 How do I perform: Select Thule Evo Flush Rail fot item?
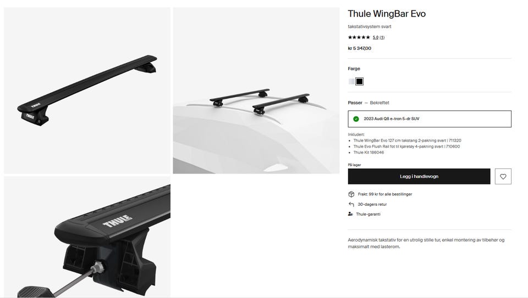(x=406, y=147)
